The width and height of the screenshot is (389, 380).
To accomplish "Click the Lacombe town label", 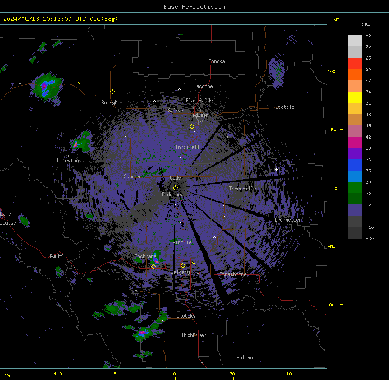I will click(203, 86).
